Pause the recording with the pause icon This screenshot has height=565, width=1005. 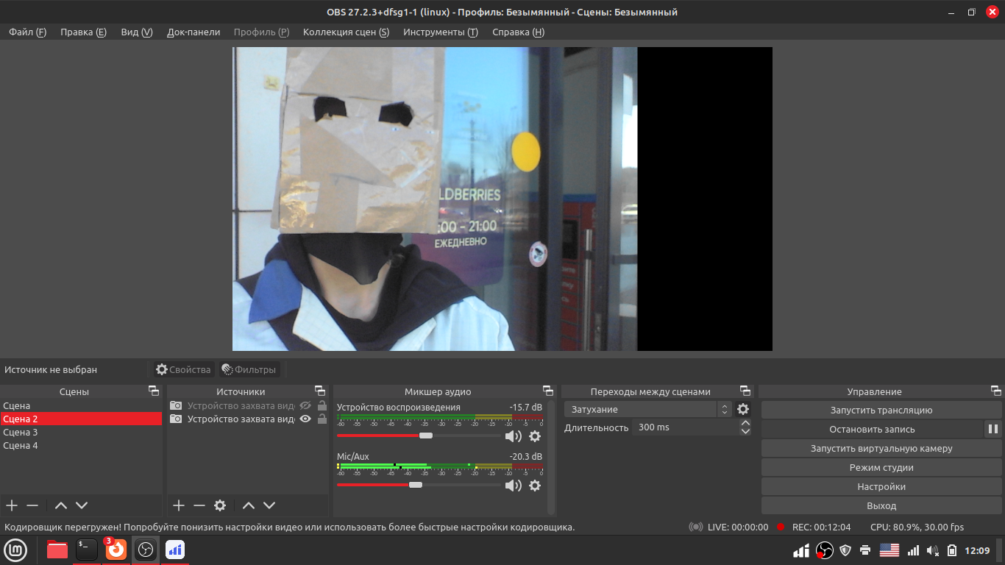[993, 429]
